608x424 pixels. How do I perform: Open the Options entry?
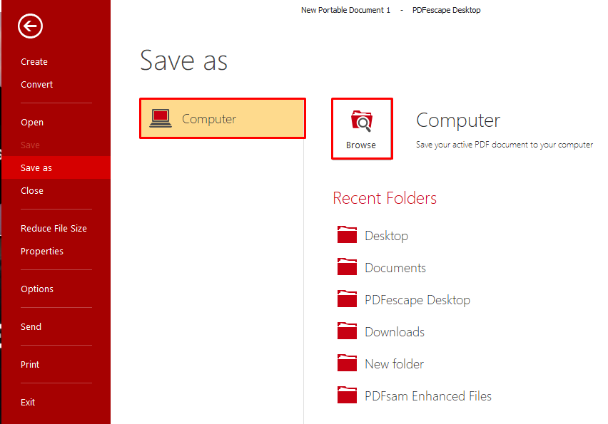click(x=37, y=289)
